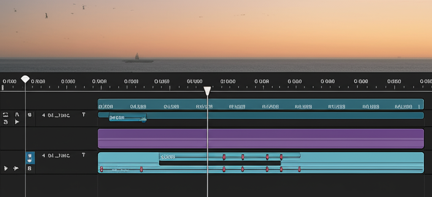The height and width of the screenshot is (197, 432).
Task: Click the playhead handle over the clips
Action: click(207, 91)
